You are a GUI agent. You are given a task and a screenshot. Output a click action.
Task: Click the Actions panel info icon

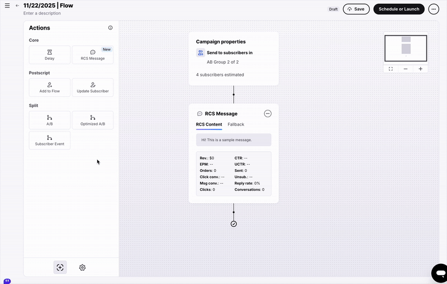coord(110,28)
